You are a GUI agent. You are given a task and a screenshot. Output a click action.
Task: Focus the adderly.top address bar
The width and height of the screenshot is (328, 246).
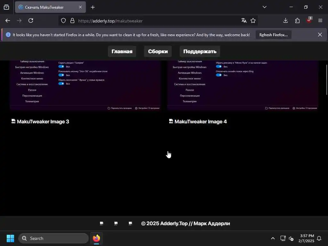click(x=158, y=21)
